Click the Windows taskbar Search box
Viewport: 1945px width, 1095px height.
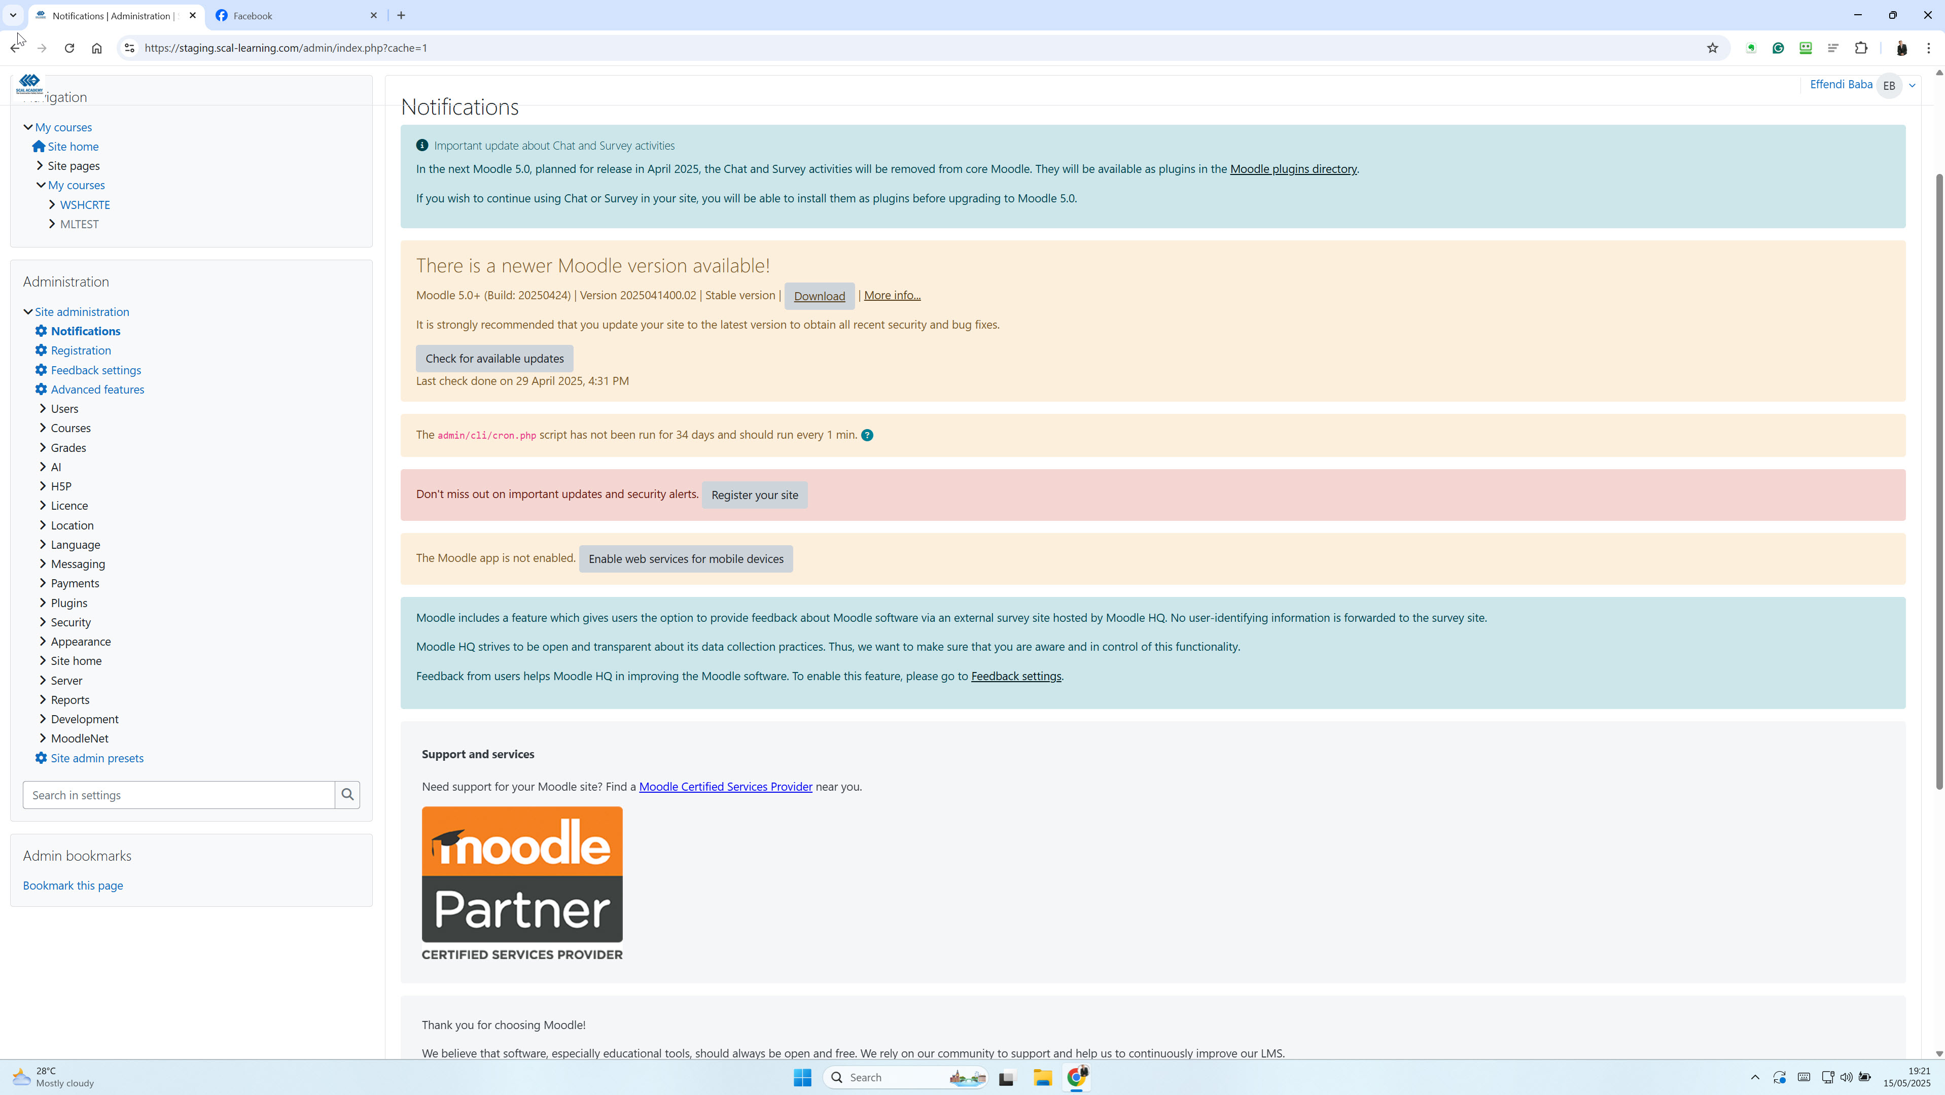906,1077
